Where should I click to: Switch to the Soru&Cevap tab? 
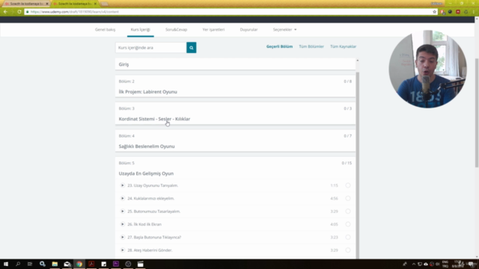pos(177,30)
